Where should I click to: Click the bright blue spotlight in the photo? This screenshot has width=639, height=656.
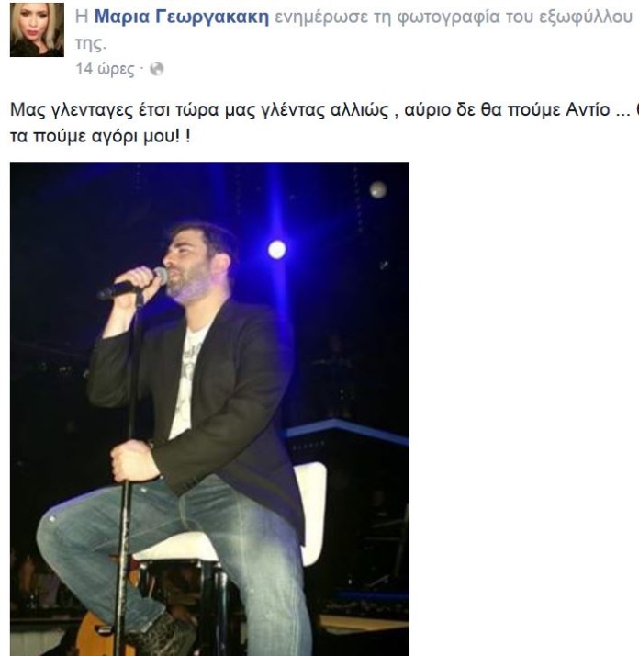point(277,250)
